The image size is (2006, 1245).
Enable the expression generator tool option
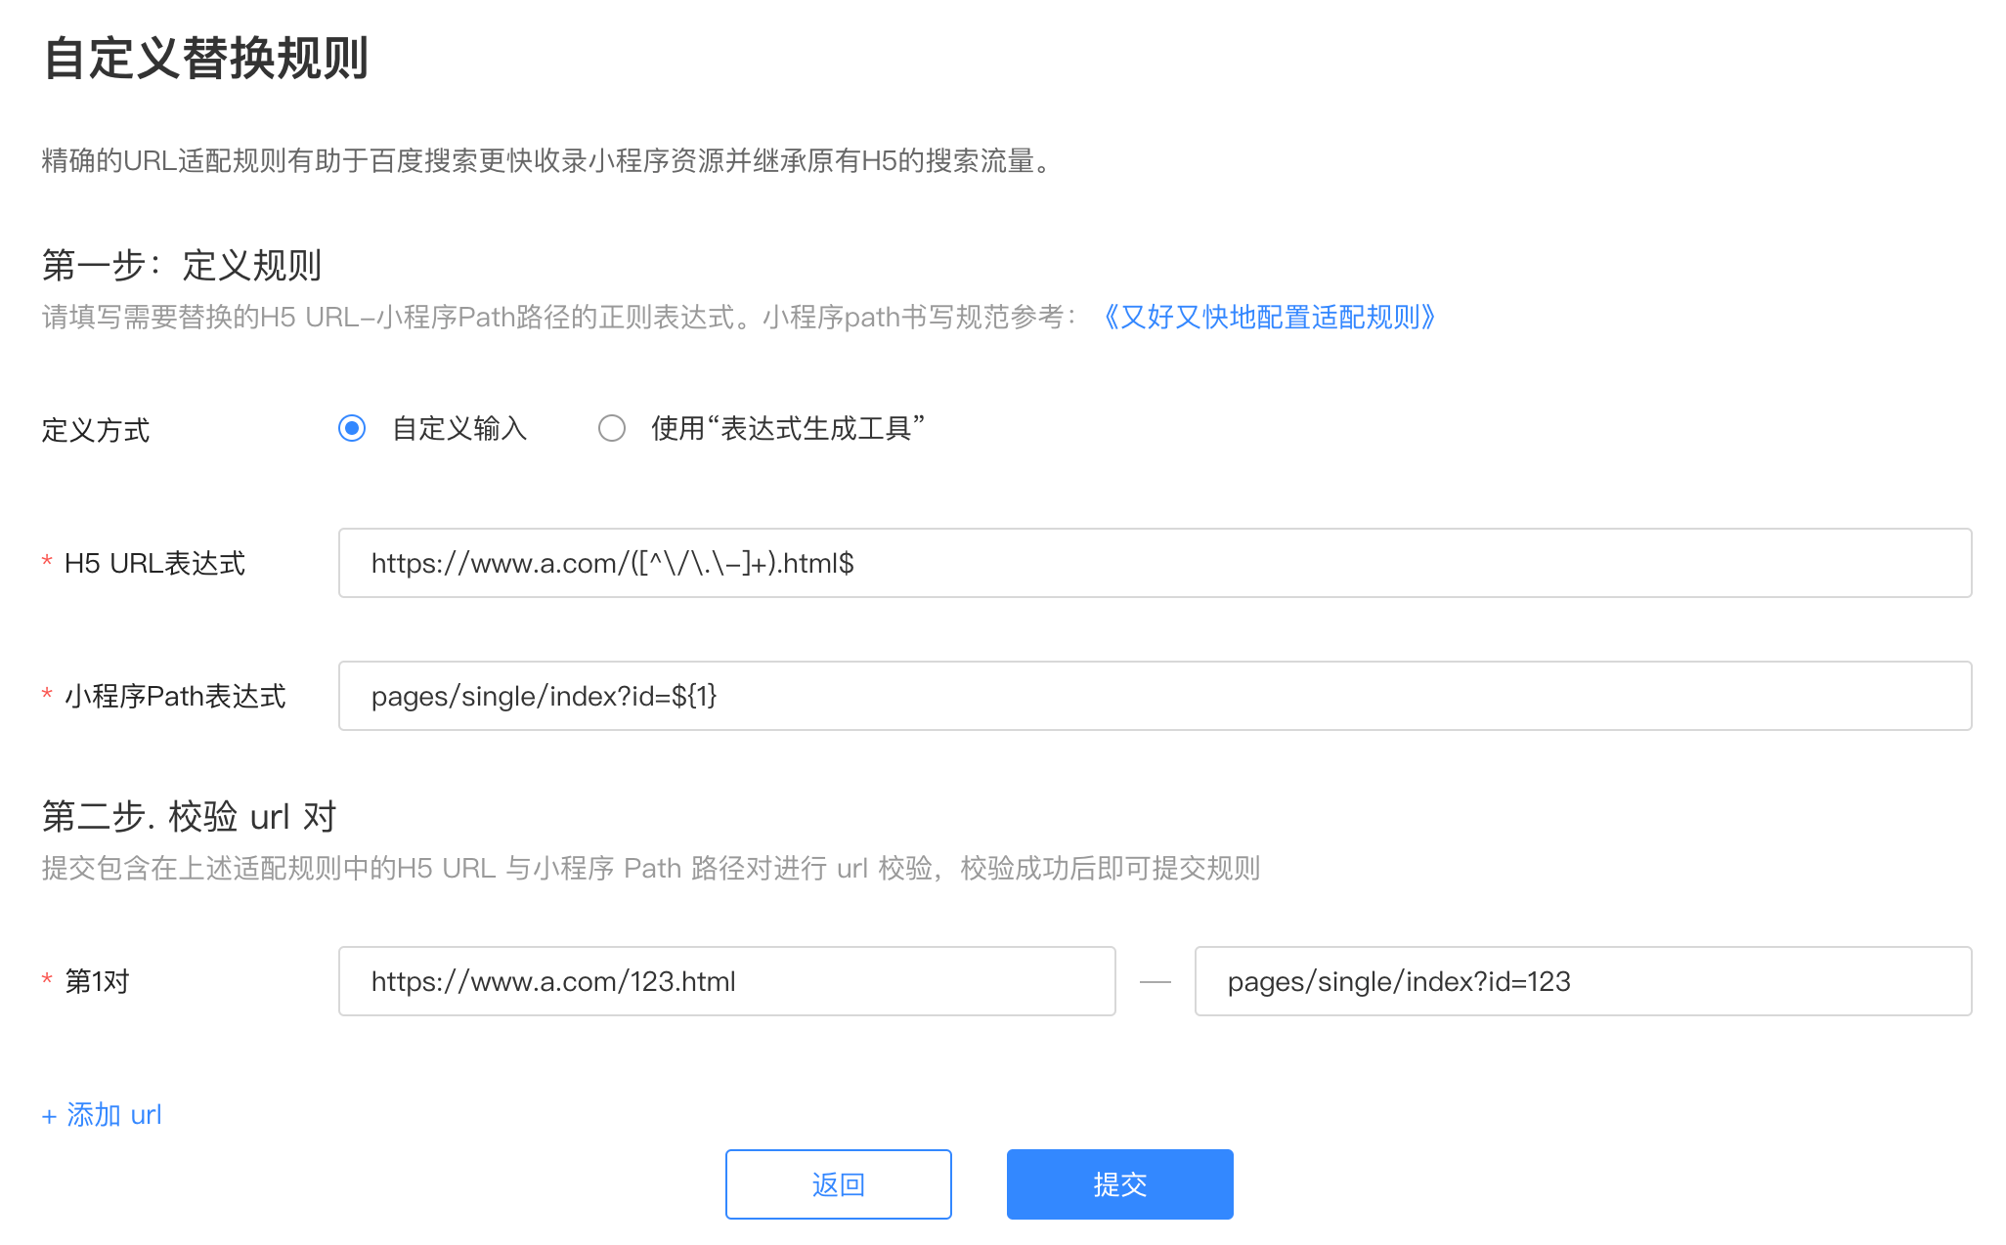(x=613, y=428)
